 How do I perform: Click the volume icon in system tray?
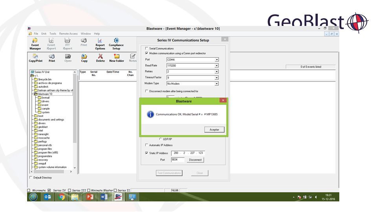[316, 197]
